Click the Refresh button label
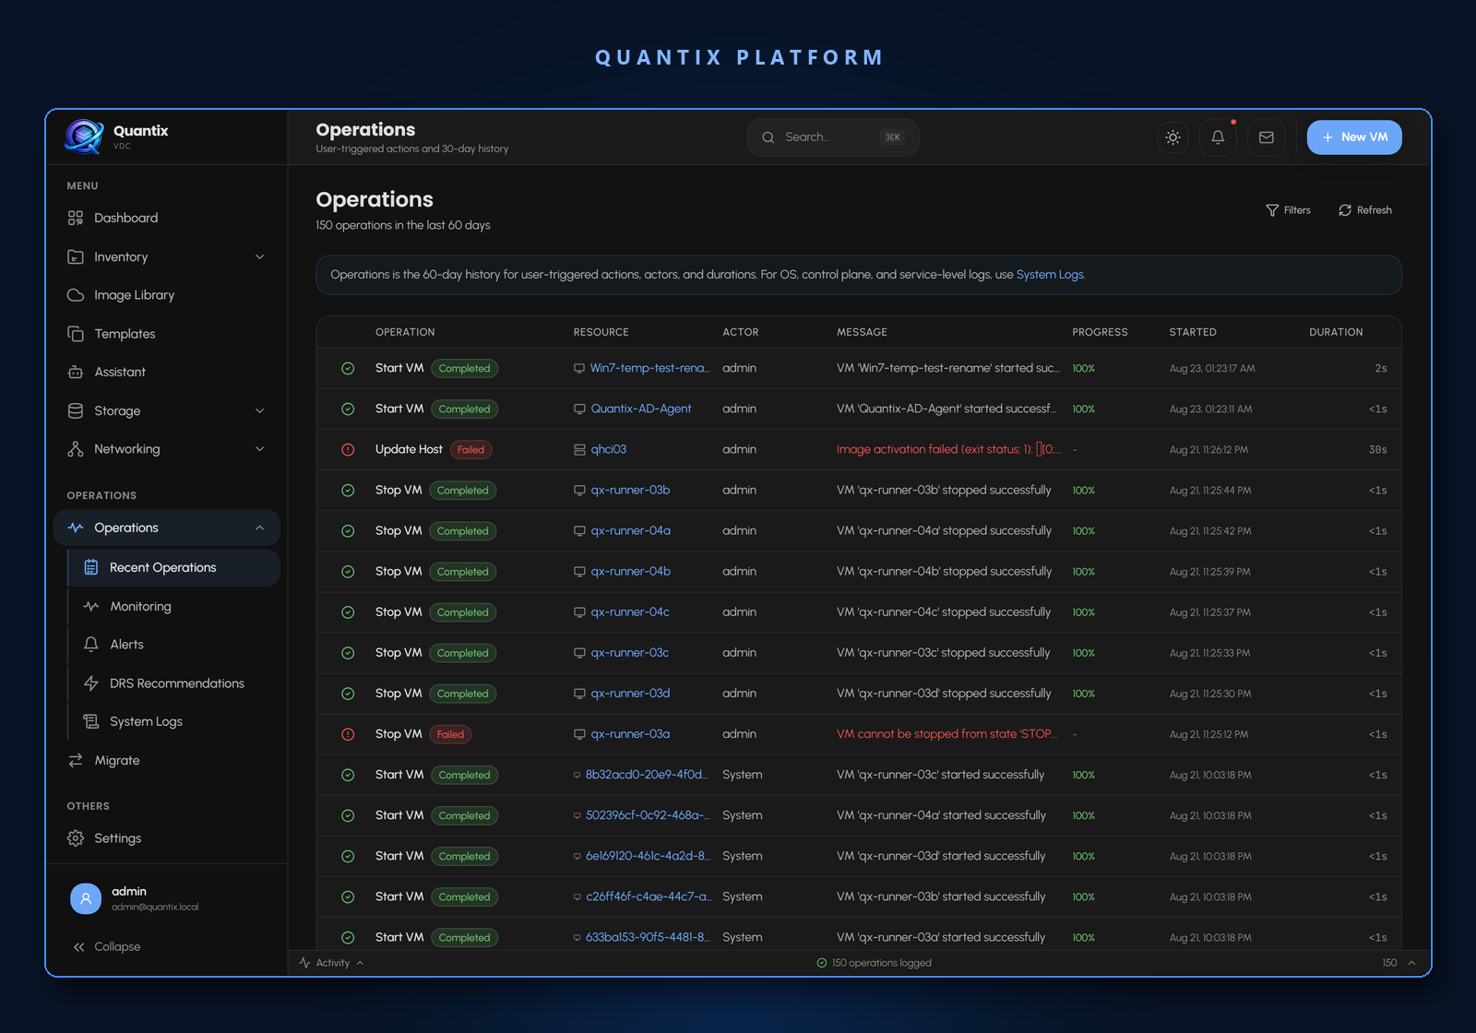The width and height of the screenshot is (1476, 1033). pos(1374,210)
